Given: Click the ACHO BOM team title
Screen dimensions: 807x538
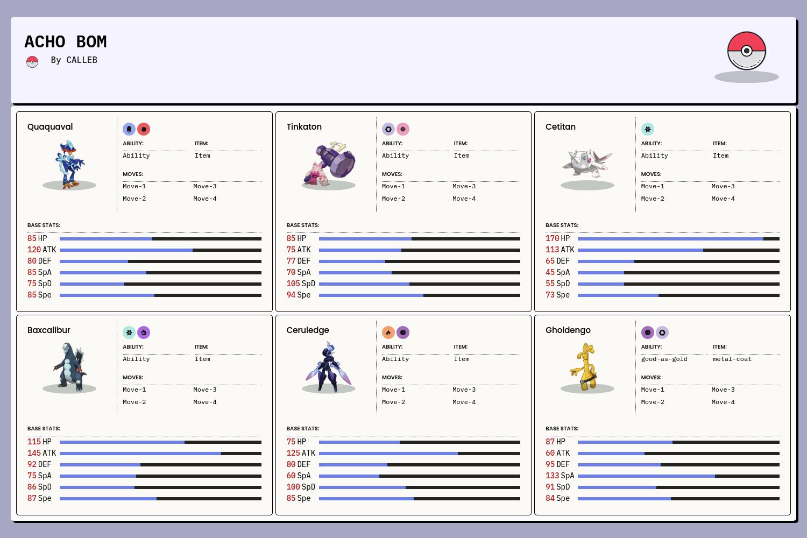Looking at the screenshot, I should pos(66,42).
